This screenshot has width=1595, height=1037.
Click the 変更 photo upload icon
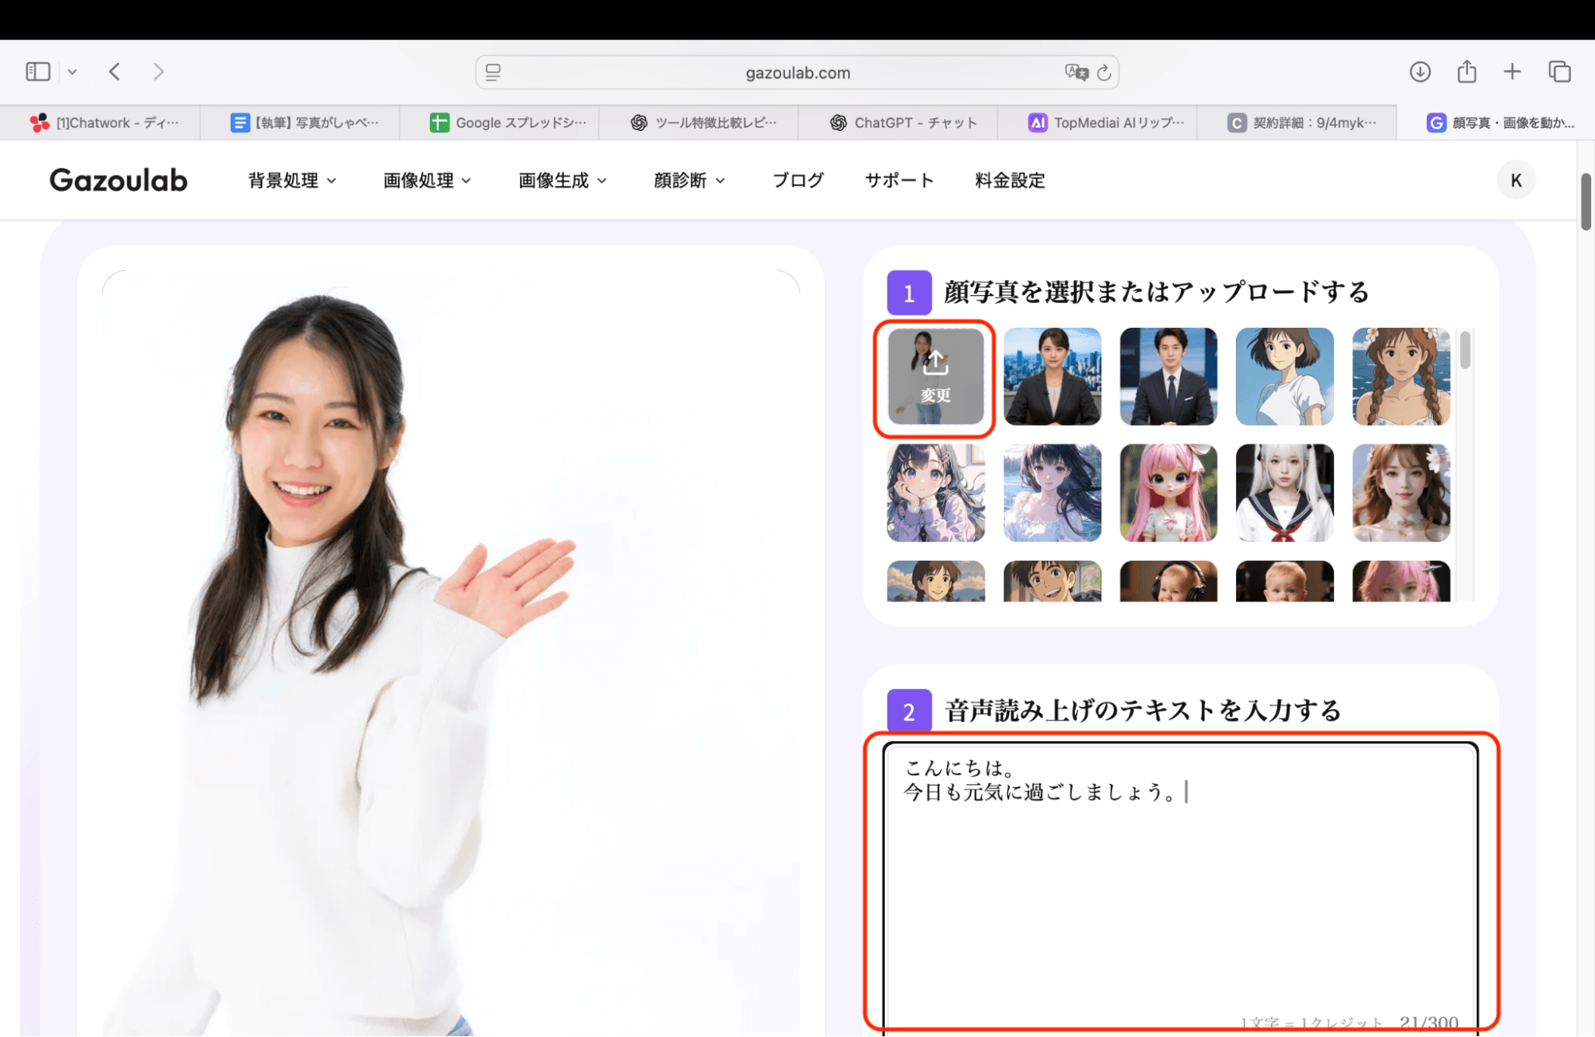pyautogui.click(x=934, y=377)
